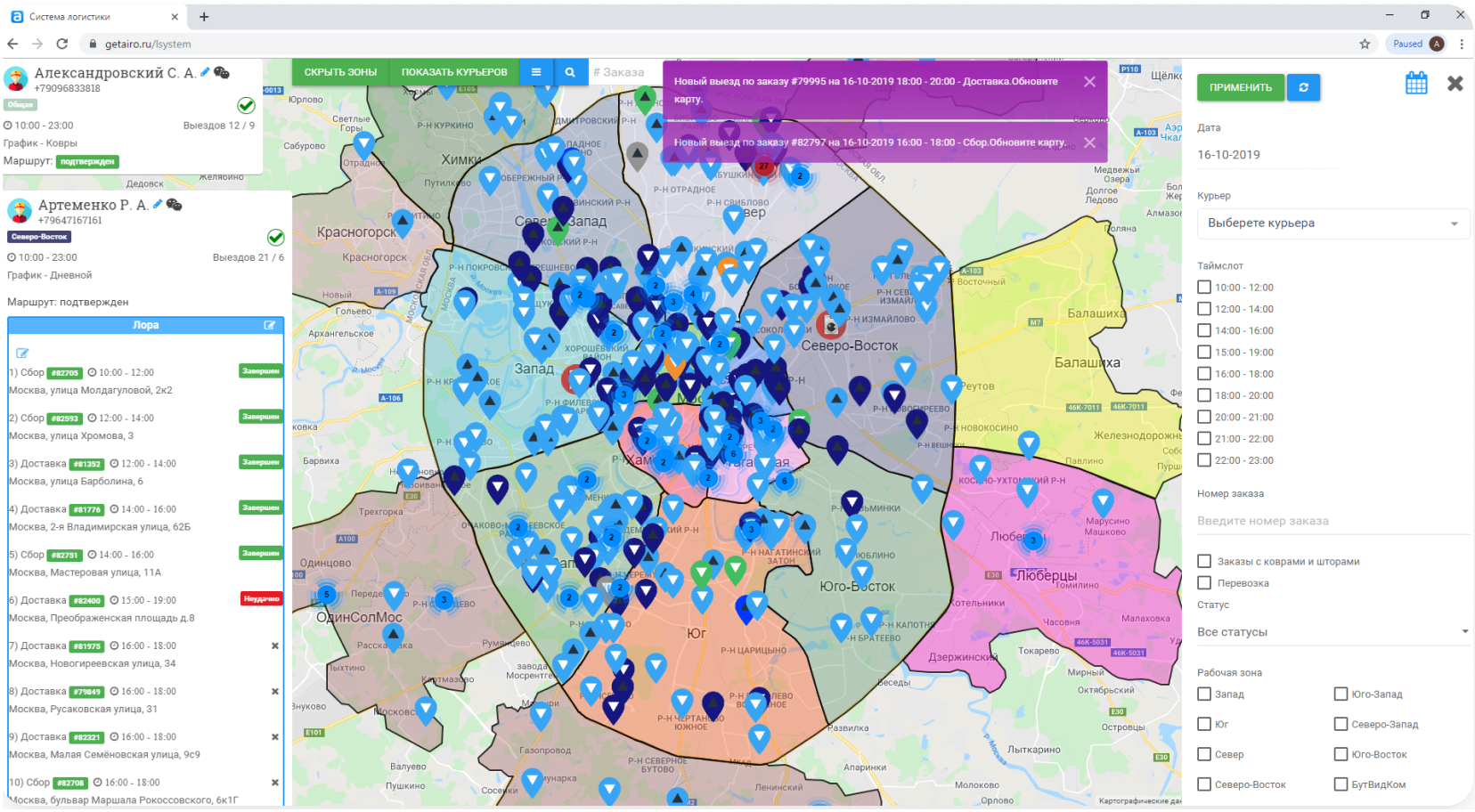Click the camera marker near Северо-Восток label
Viewport: 1475px width, 812px height.
(x=830, y=326)
